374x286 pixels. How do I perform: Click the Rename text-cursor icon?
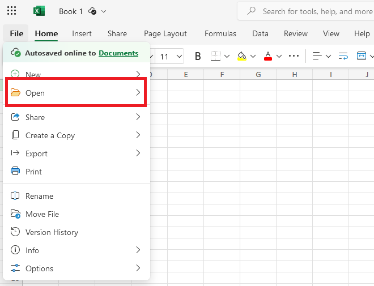pos(15,195)
